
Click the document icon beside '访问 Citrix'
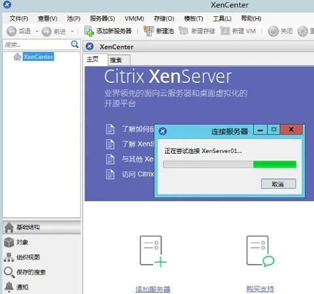pos(110,174)
